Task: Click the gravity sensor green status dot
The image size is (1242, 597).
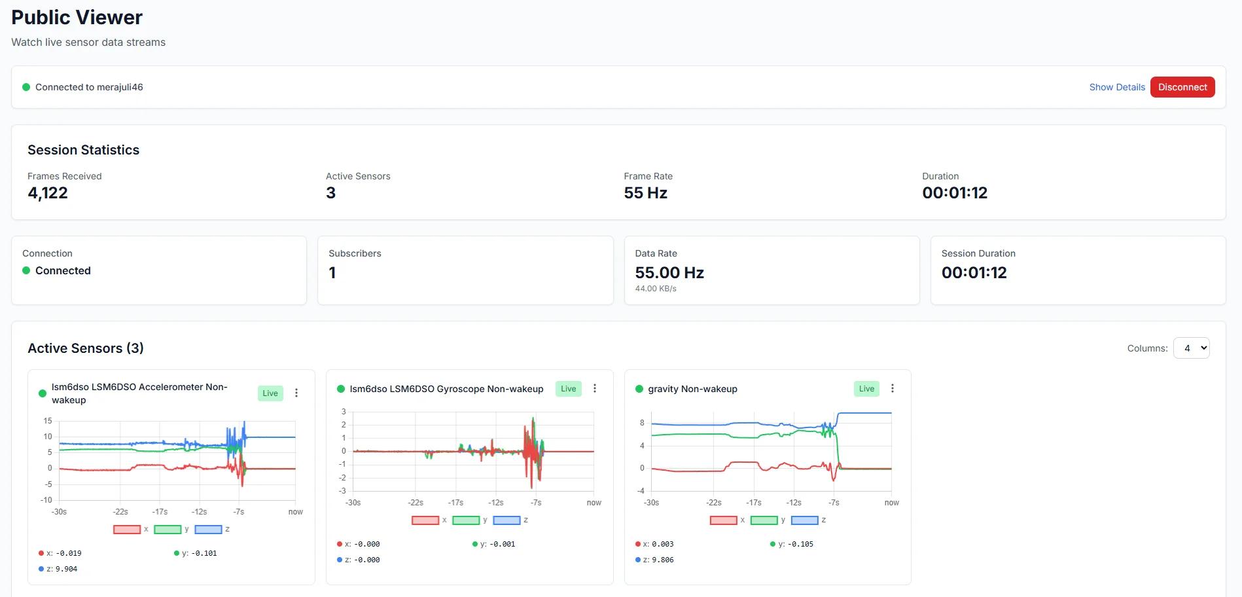Action: click(639, 389)
